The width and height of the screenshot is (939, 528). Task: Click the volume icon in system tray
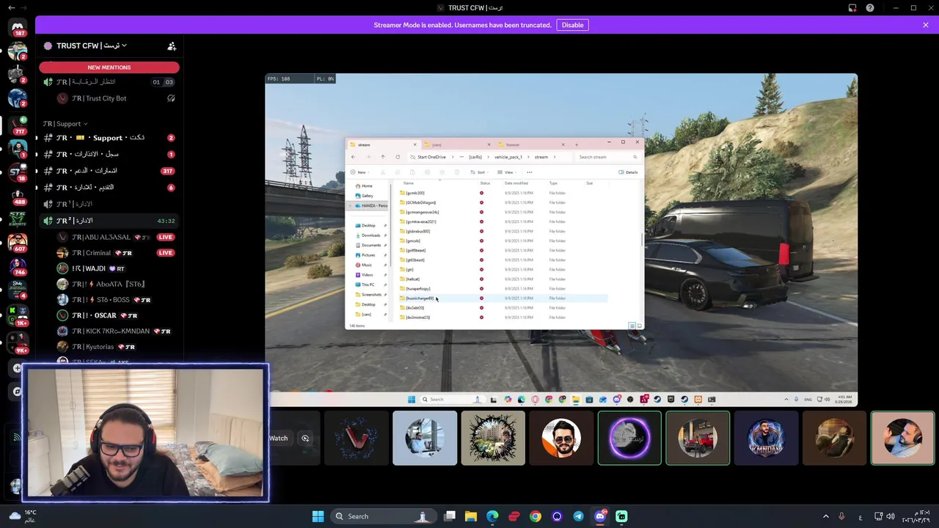pyautogui.click(x=891, y=516)
